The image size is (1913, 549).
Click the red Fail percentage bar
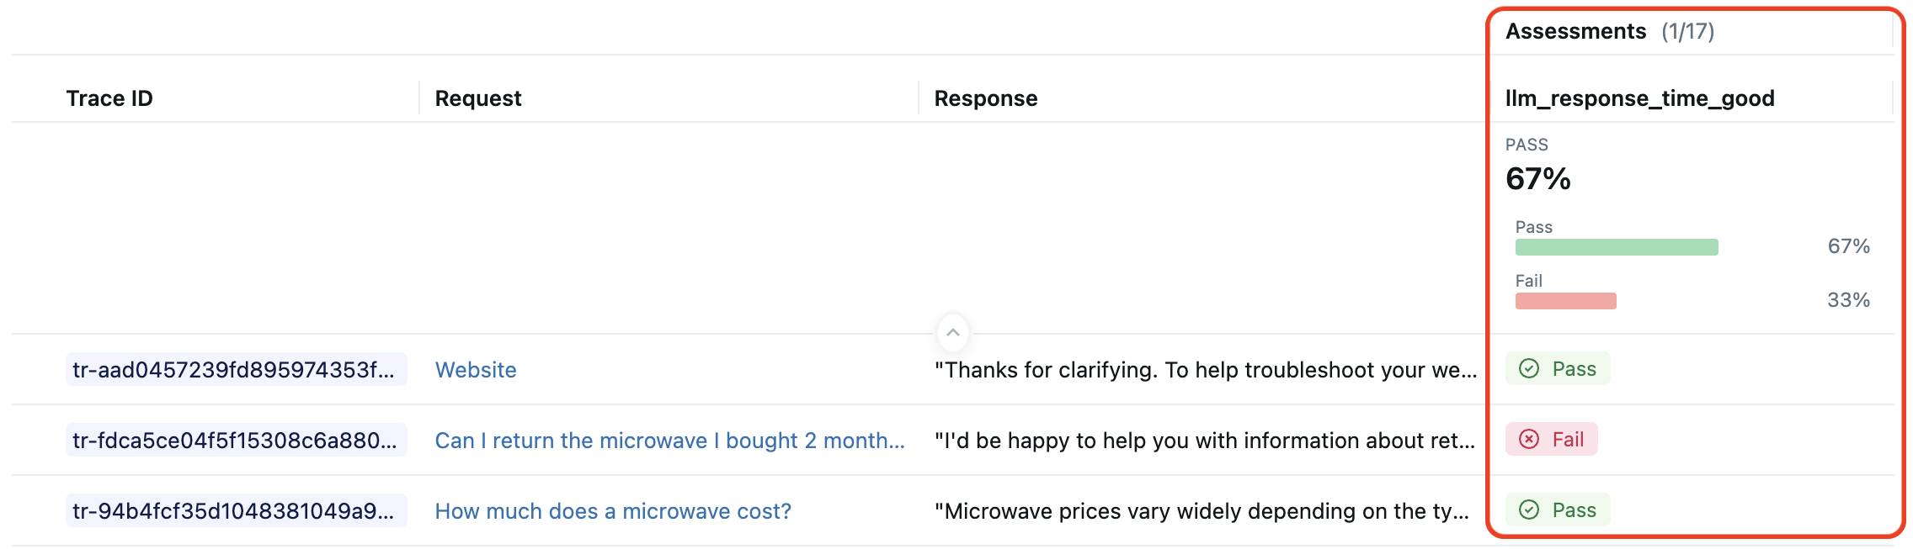[x=1565, y=301]
